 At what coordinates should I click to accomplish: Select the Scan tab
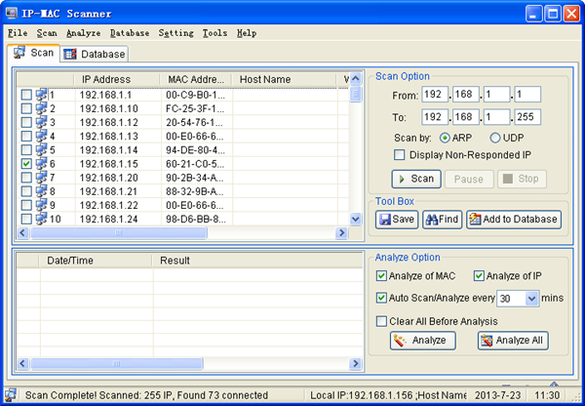coord(33,53)
